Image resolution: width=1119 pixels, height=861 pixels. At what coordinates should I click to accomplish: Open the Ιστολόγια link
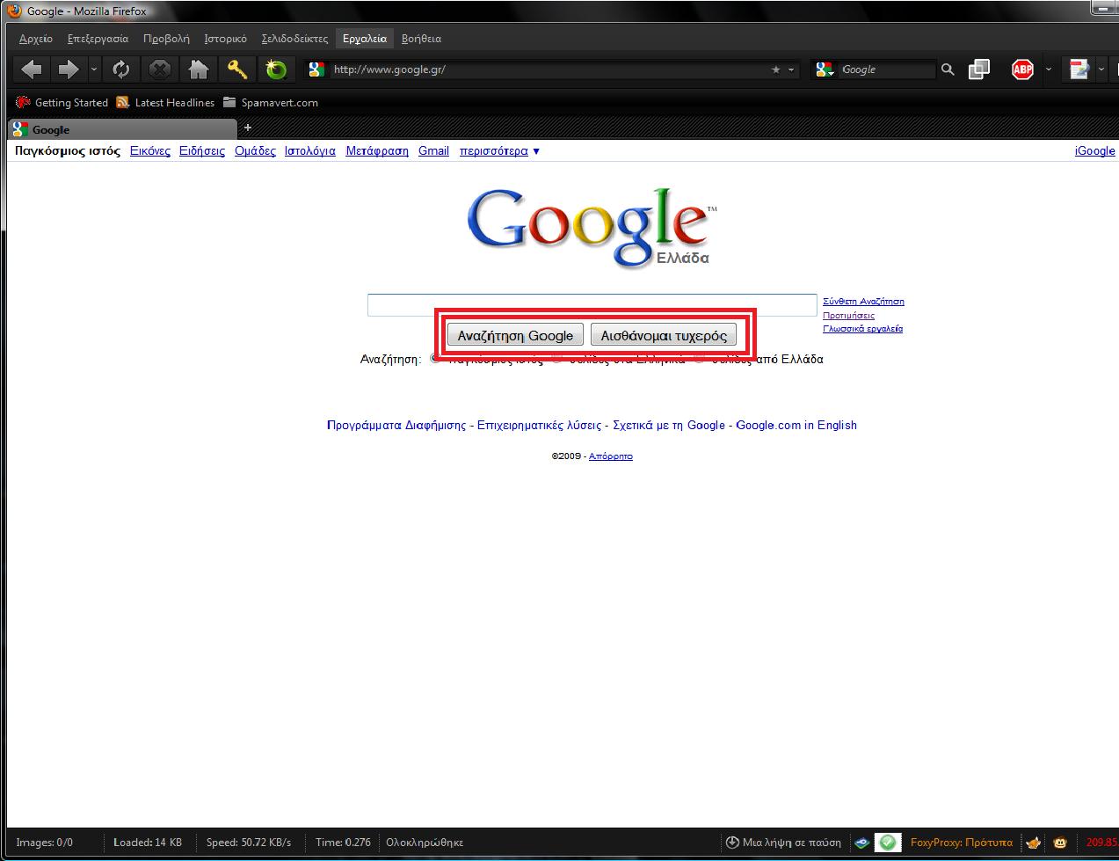pyautogui.click(x=310, y=151)
